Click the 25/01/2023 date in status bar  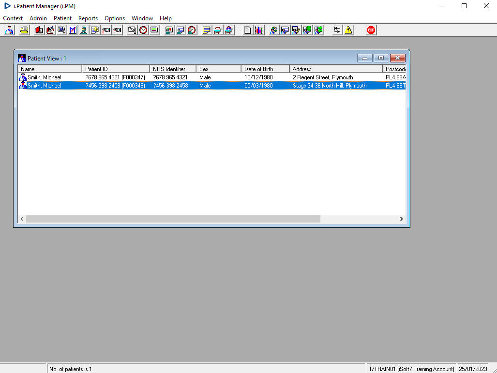click(473, 369)
